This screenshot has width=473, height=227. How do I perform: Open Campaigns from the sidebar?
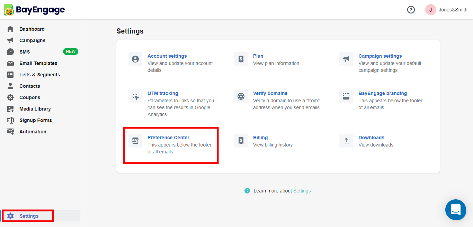point(32,40)
